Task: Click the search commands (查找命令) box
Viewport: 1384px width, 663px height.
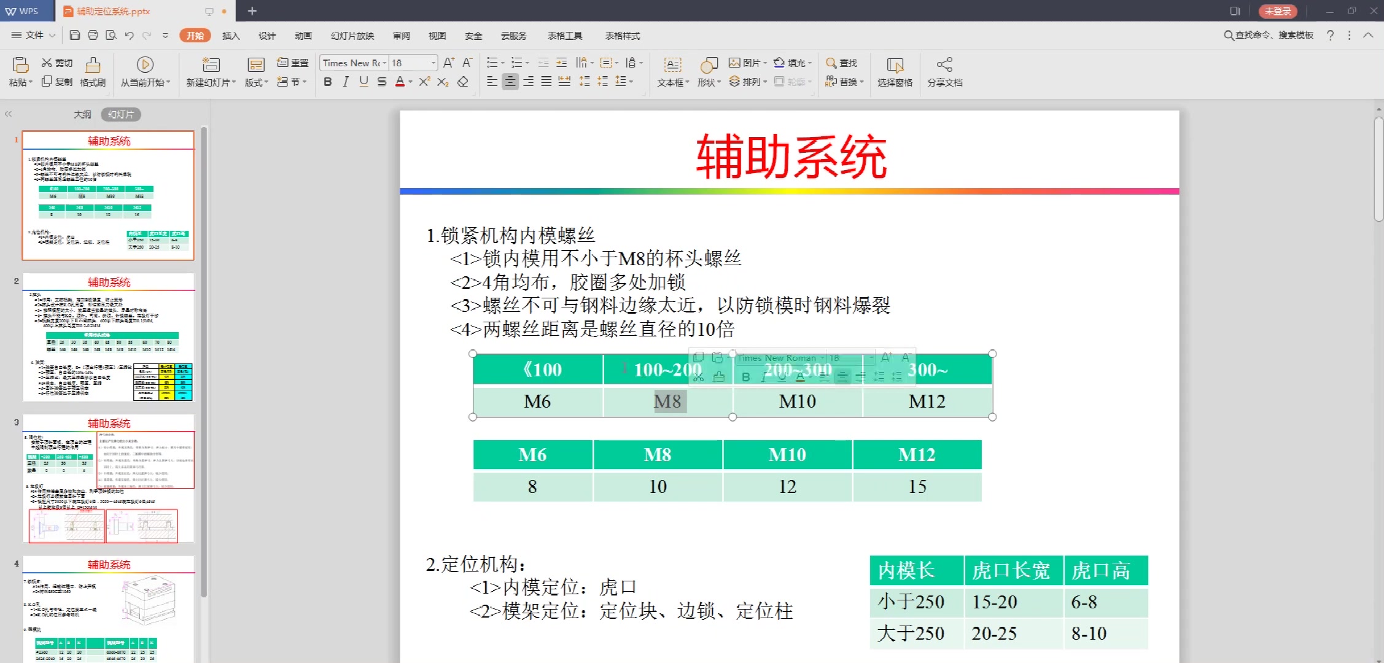Action: [x=1269, y=35]
